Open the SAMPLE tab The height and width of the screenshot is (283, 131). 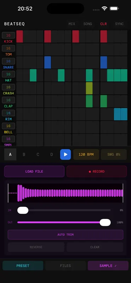click(108, 266)
